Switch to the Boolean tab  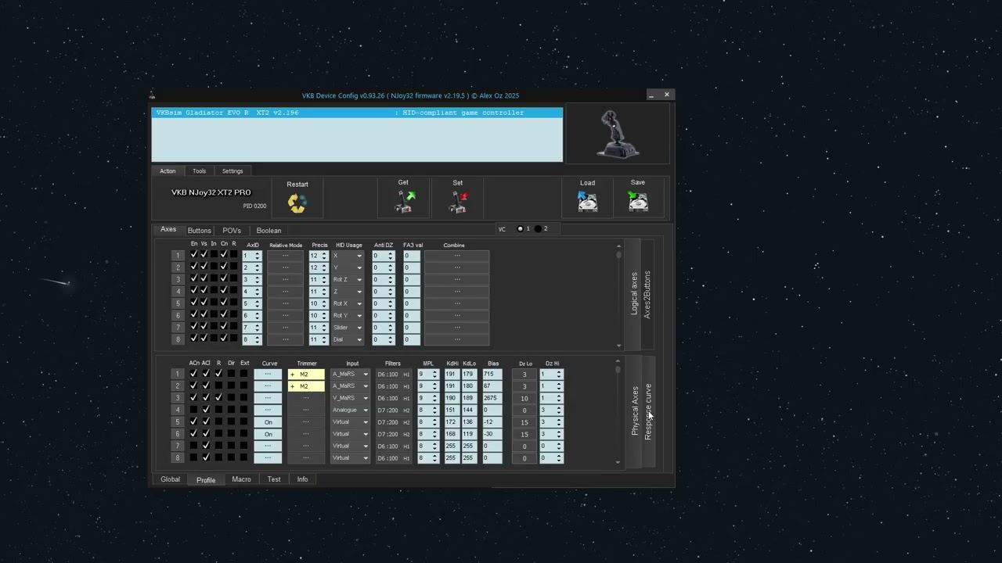click(x=269, y=231)
